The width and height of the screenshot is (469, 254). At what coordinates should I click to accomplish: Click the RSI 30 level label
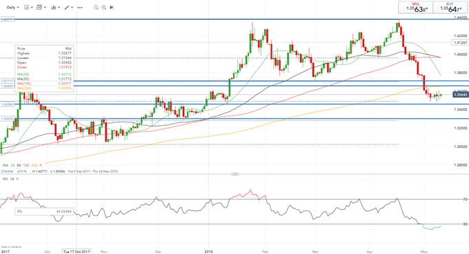tap(465, 224)
